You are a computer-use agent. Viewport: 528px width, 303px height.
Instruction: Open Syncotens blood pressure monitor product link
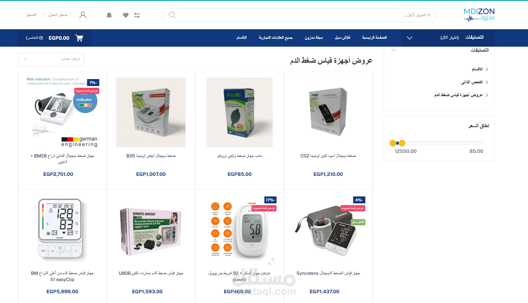point(328,273)
